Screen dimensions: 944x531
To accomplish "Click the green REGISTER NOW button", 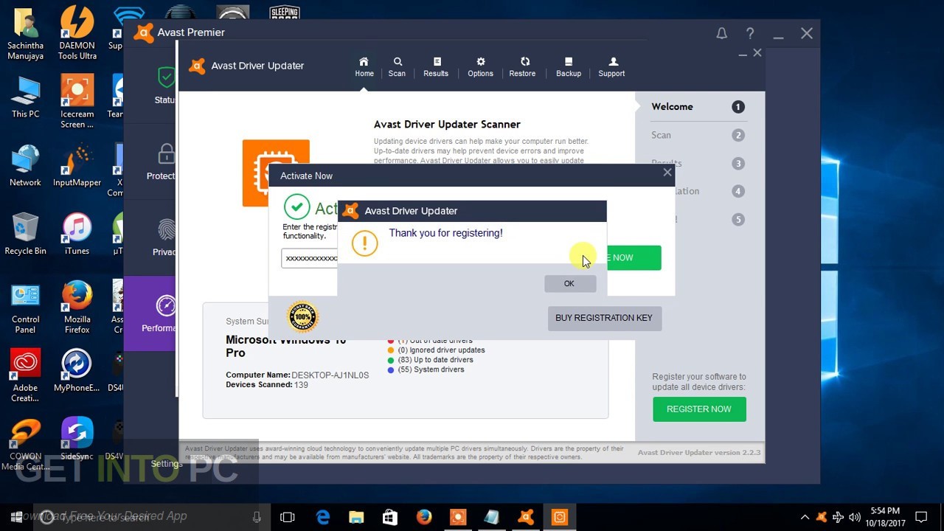I will click(x=699, y=409).
